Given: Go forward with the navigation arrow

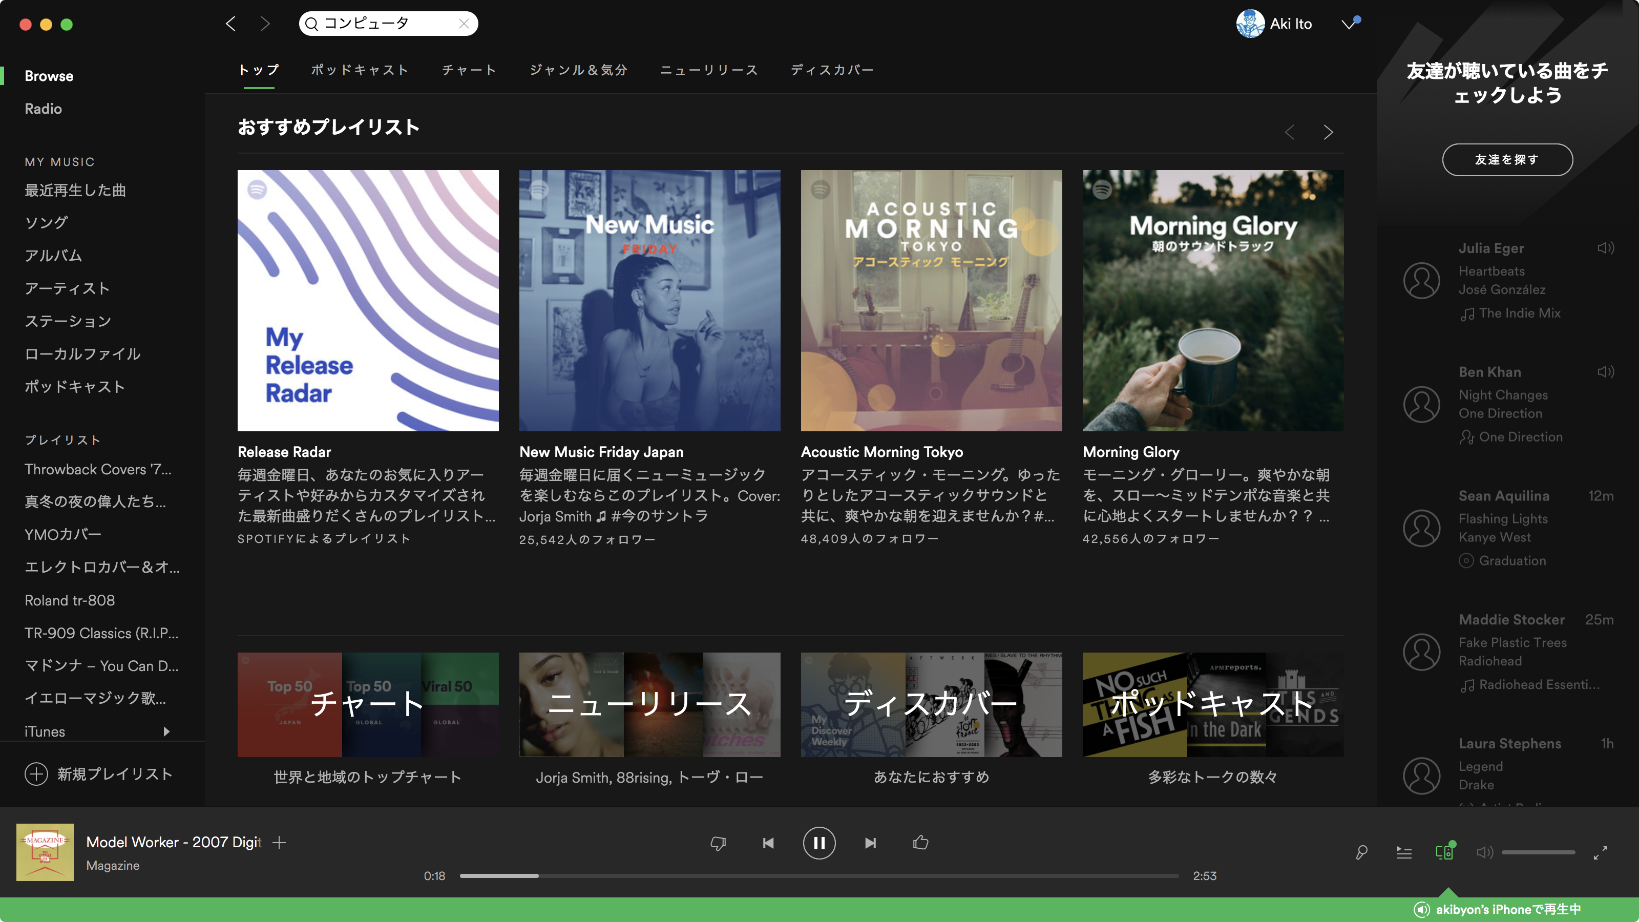Looking at the screenshot, I should coord(265,24).
